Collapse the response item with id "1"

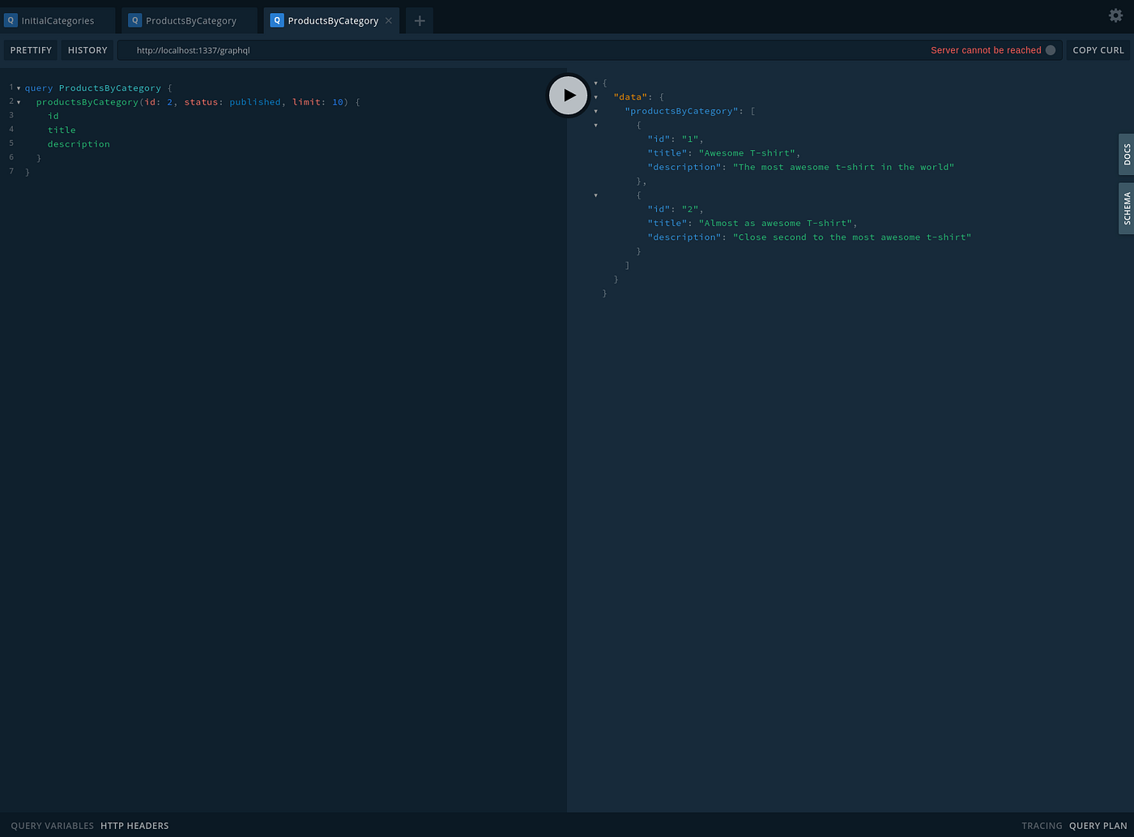(x=596, y=125)
